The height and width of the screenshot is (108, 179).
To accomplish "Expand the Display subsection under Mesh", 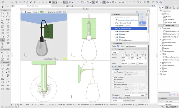I will click(113, 69).
